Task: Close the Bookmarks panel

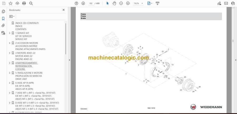Action: click(63, 10)
